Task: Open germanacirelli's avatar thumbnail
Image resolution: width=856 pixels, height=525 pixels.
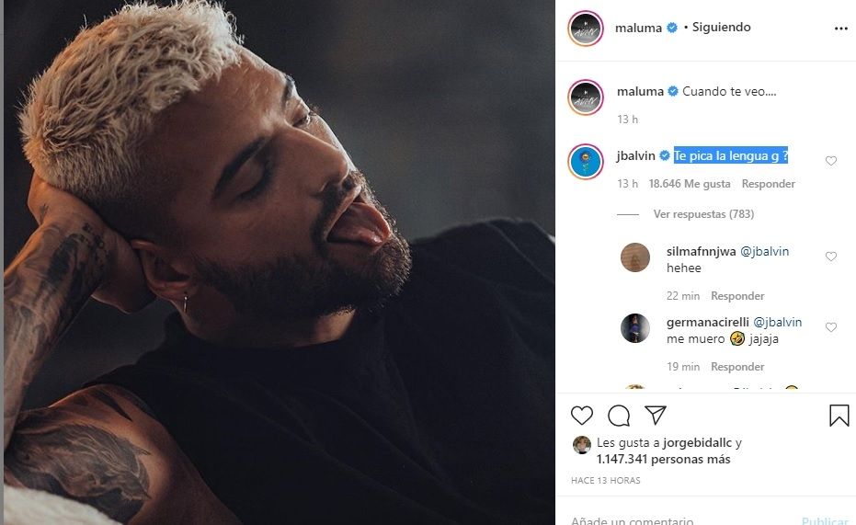Action: tap(635, 328)
